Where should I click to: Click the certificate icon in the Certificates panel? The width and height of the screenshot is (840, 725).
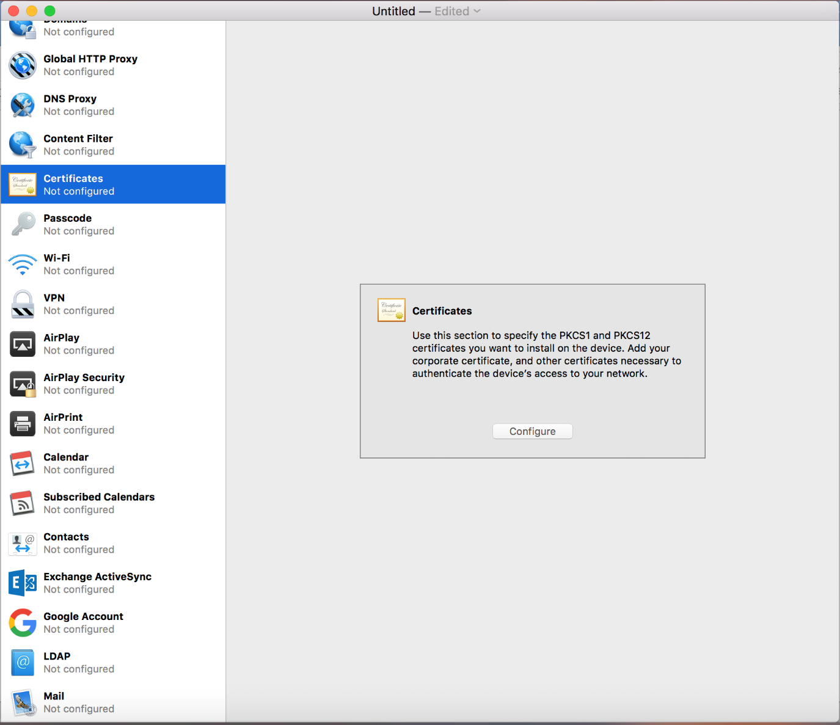click(x=391, y=310)
